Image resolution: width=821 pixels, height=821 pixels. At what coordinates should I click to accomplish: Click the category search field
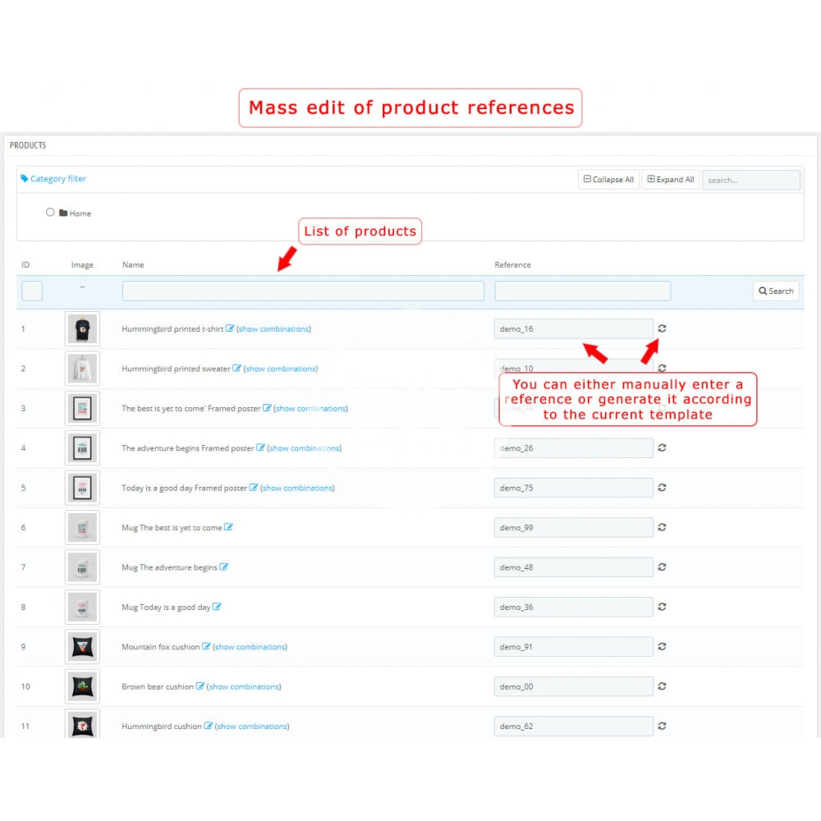pyautogui.click(x=751, y=180)
